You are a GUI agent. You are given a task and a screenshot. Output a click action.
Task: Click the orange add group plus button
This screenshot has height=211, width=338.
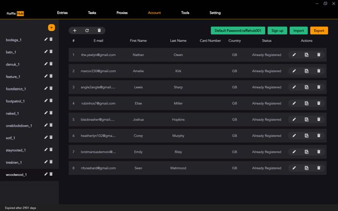coord(51,27)
